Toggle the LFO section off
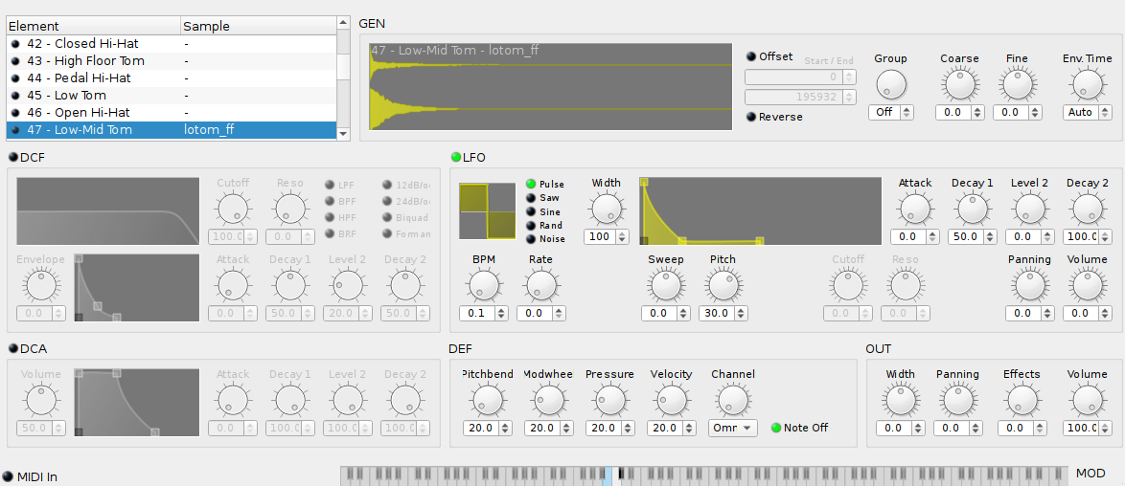This screenshot has height=486, width=1125. point(456,157)
